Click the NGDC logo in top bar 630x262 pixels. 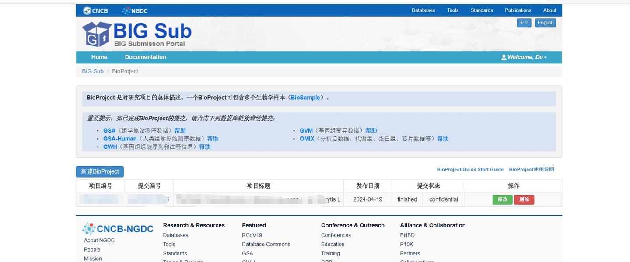tap(135, 10)
